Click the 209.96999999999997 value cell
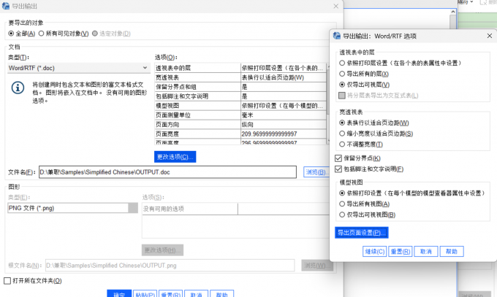The image size is (497, 297). click(284, 134)
